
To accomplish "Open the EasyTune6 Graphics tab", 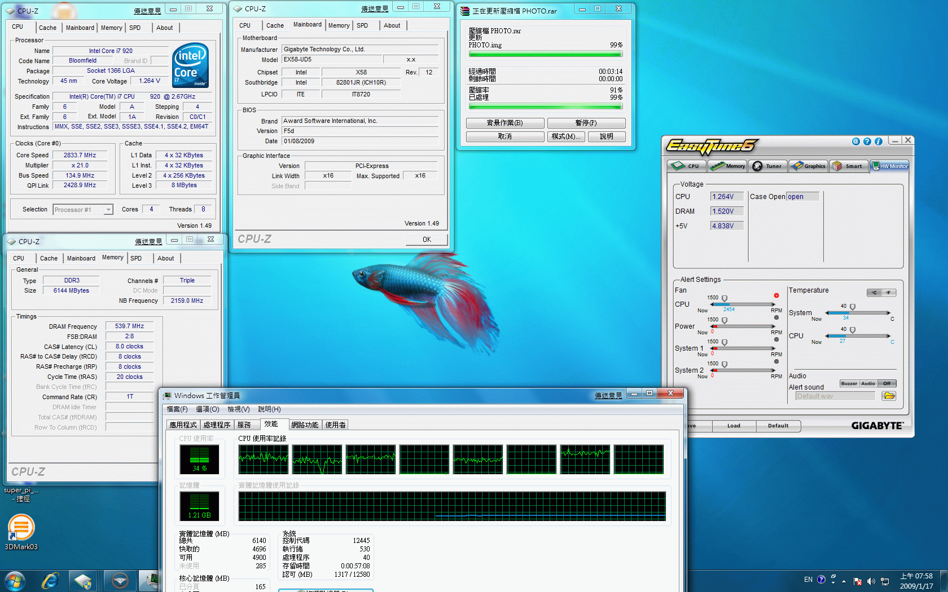I will 808,166.
